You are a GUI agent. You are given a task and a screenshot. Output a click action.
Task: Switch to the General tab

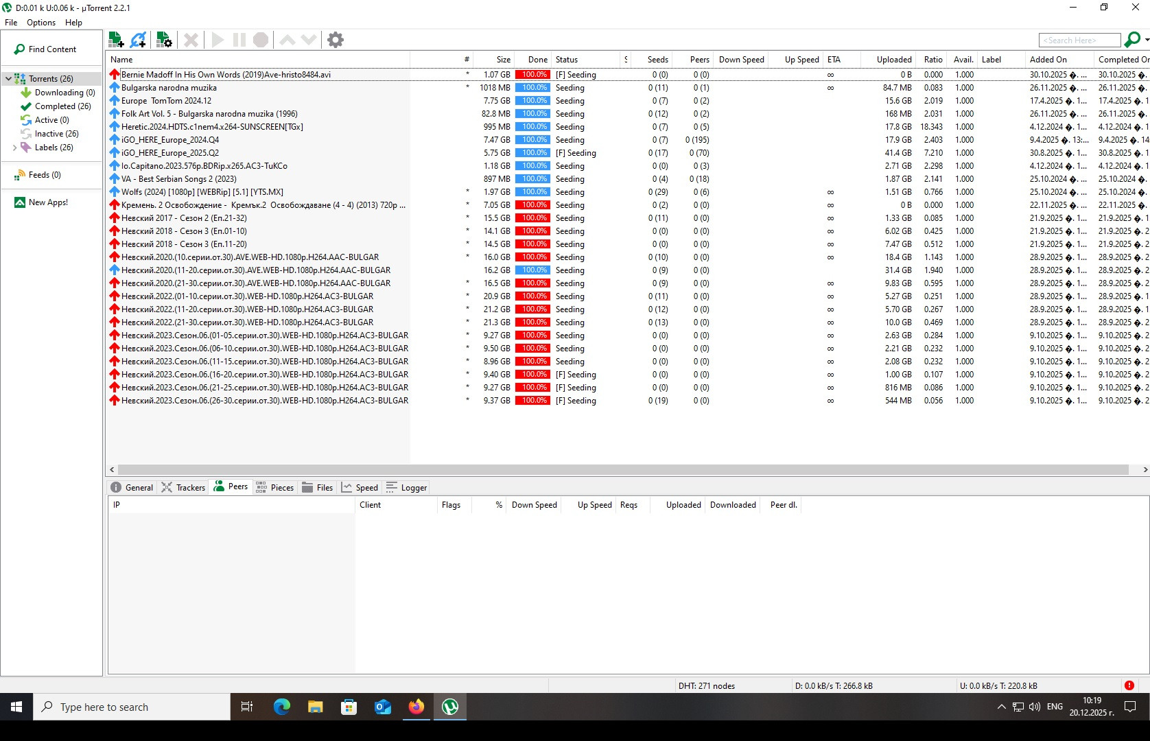point(132,487)
